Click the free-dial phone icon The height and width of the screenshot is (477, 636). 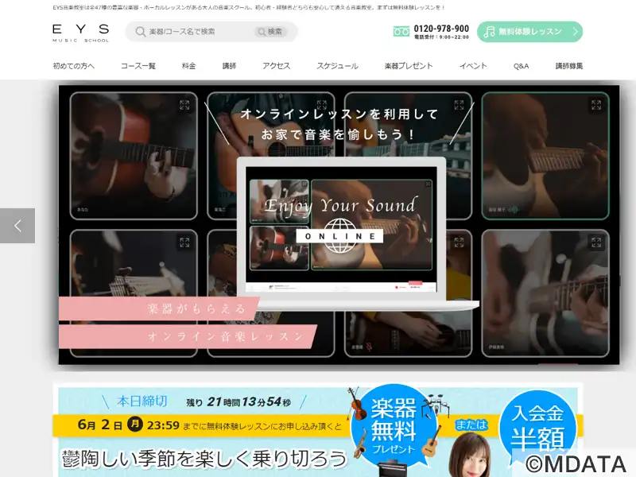[x=401, y=31]
